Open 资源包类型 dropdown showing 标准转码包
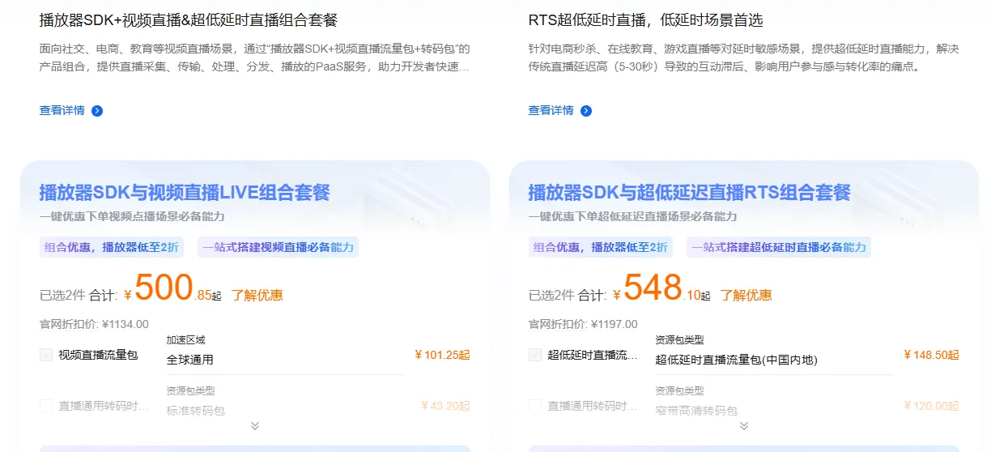 coord(285,411)
